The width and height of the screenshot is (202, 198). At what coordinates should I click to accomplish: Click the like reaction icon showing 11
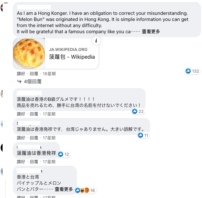click(140, 135)
